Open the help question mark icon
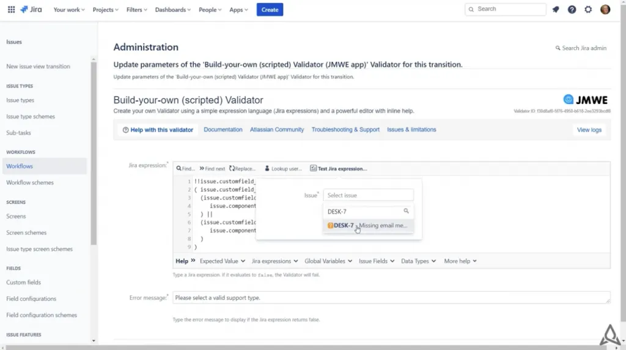 (572, 10)
